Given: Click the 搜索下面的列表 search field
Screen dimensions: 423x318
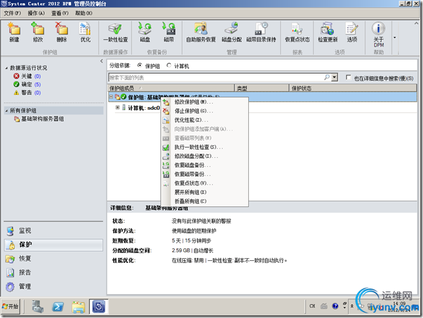Looking at the screenshot, I should click(216, 78).
